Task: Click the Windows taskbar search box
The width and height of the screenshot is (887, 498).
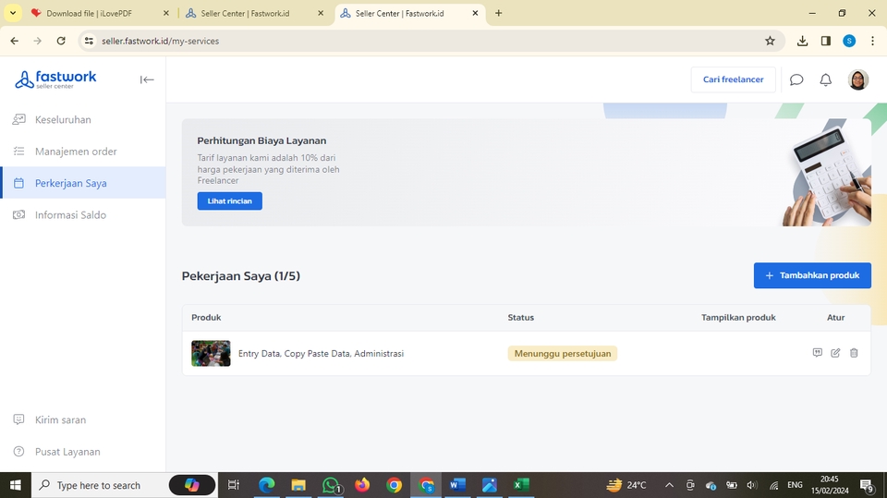Action: [123, 485]
